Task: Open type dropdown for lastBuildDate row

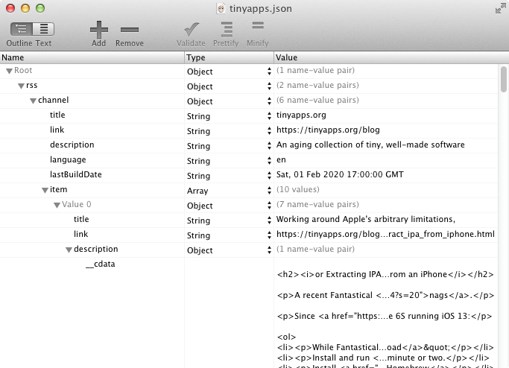Action: 269,176
